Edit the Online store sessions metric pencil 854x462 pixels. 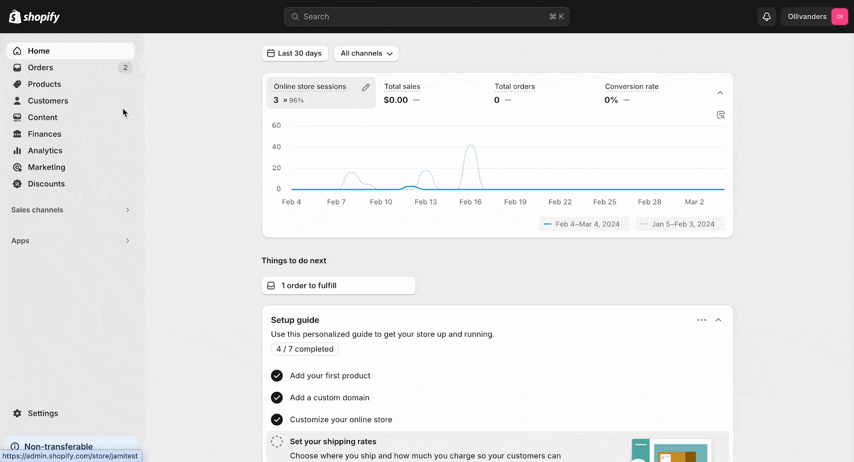(366, 87)
